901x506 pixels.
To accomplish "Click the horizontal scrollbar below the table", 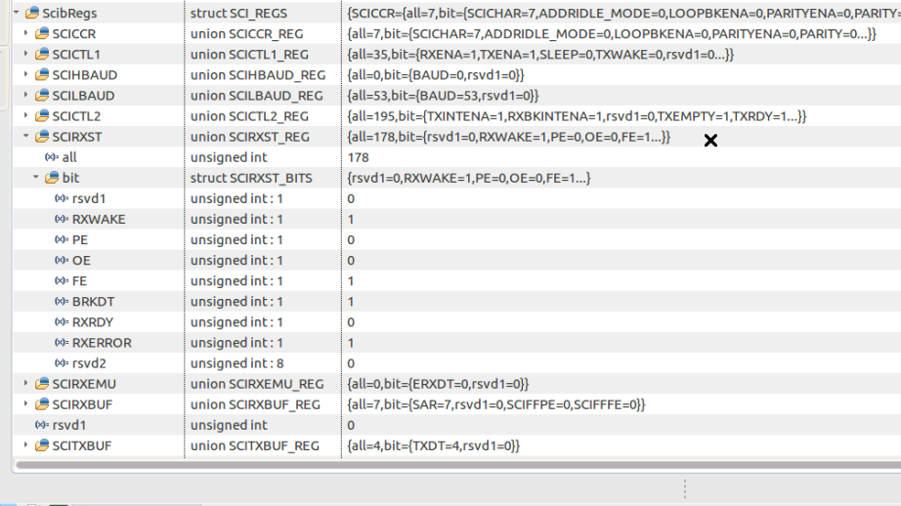I will tap(458, 465).
